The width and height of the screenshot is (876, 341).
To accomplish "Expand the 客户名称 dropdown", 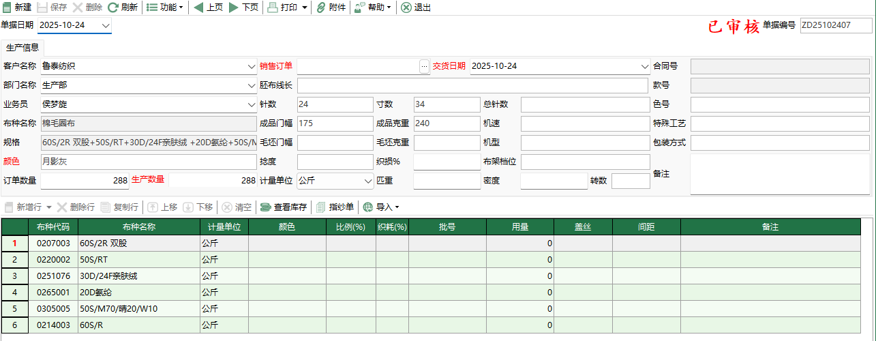I will (252, 66).
